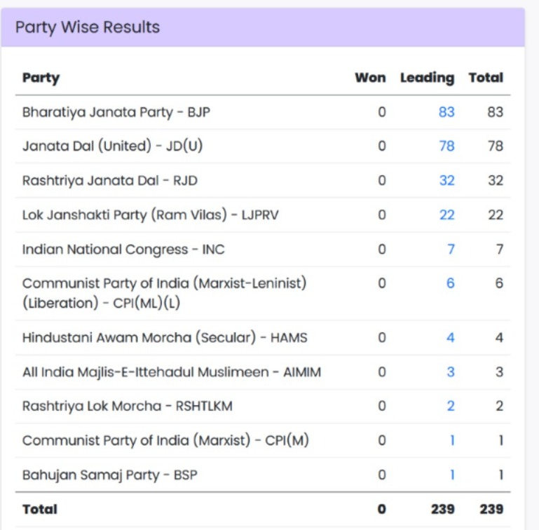Open Bahujan Samaj Party leading 1 link
Viewport: 539px width, 530px height.
(452, 475)
